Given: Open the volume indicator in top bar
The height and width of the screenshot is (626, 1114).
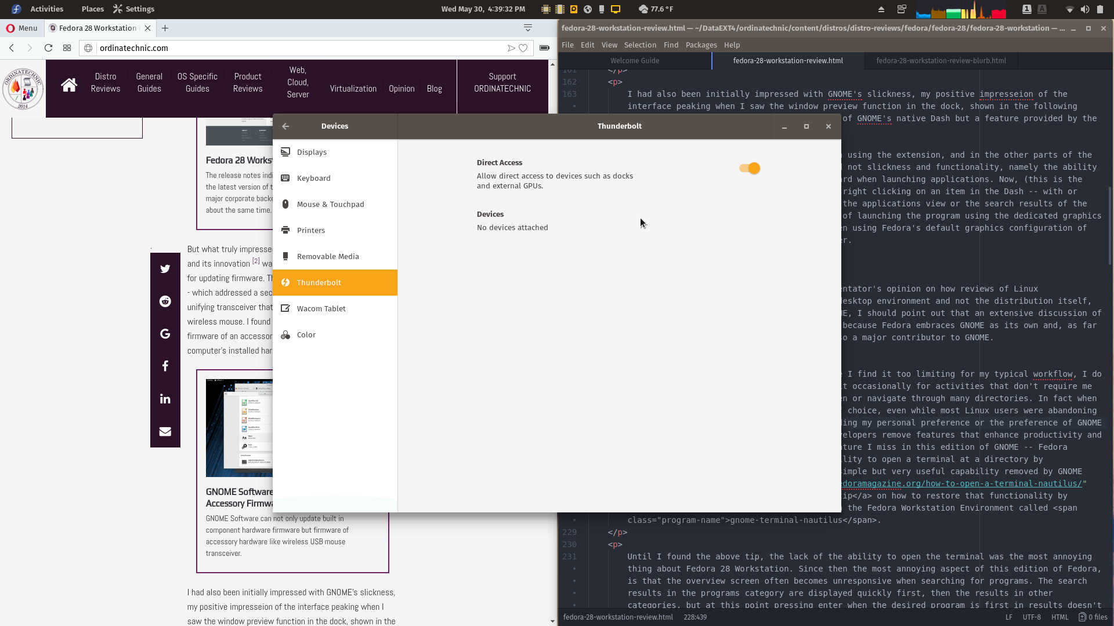Looking at the screenshot, I should [1084, 9].
